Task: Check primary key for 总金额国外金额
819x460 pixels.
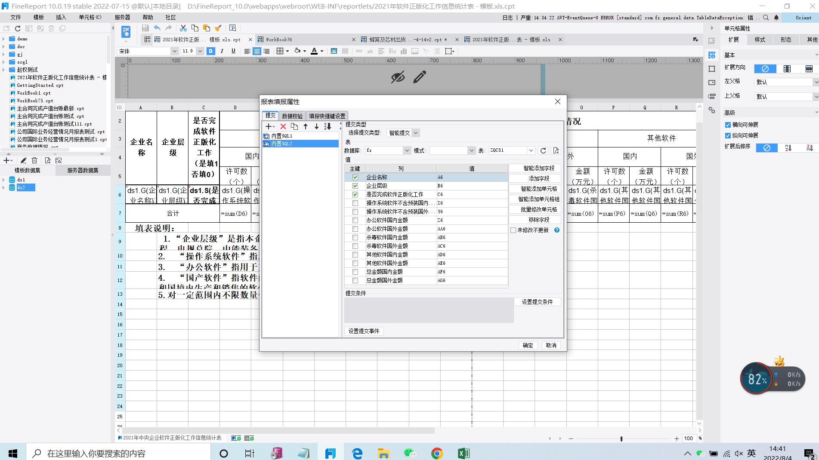Action: (355, 280)
